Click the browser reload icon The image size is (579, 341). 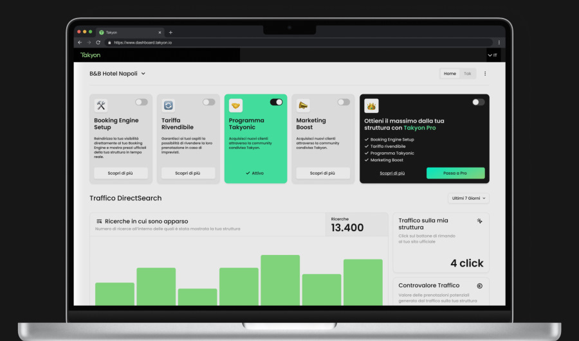pos(98,42)
